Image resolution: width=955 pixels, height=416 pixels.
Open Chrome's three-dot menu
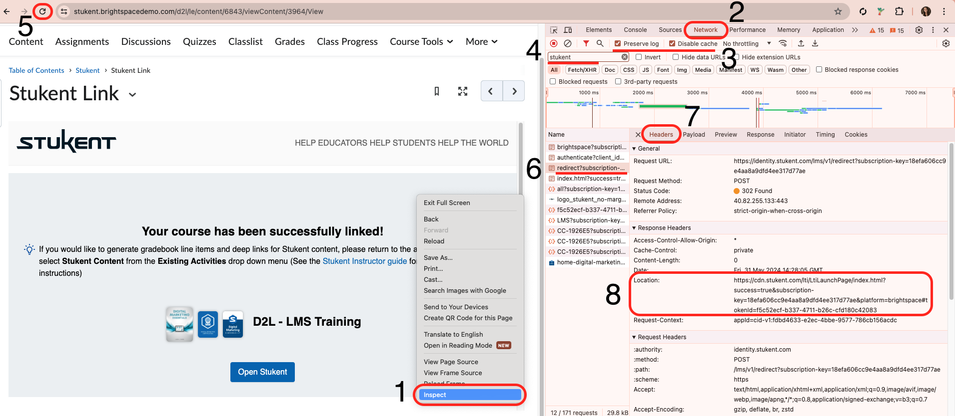944,11
